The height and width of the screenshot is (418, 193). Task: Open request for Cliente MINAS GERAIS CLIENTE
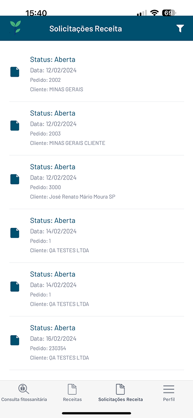(96, 128)
